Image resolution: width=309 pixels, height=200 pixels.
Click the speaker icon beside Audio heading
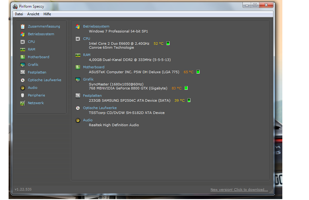pos(78,120)
